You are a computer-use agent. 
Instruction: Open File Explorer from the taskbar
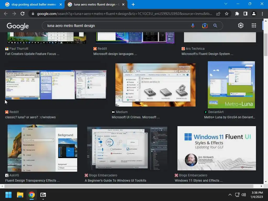click(20, 195)
